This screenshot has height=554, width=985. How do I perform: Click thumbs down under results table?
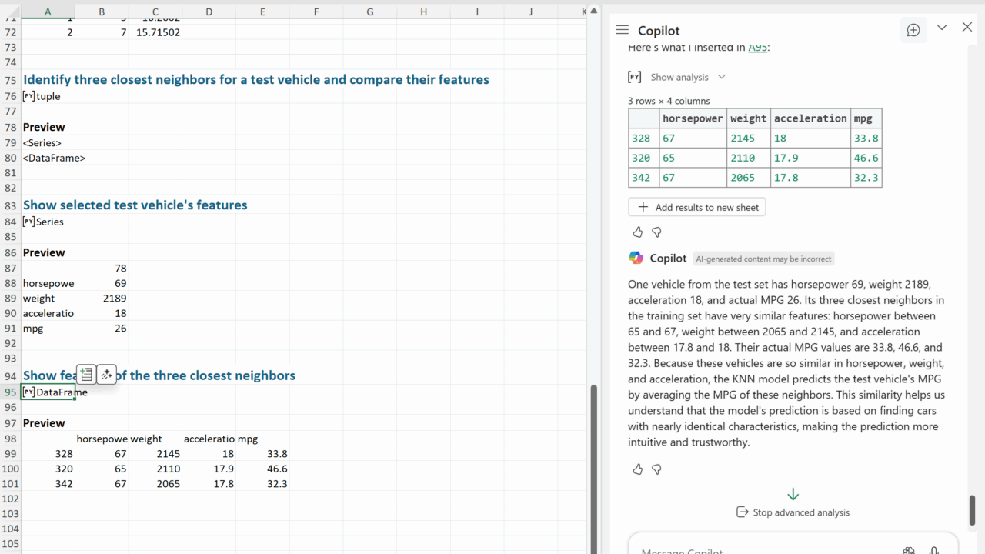tap(656, 232)
